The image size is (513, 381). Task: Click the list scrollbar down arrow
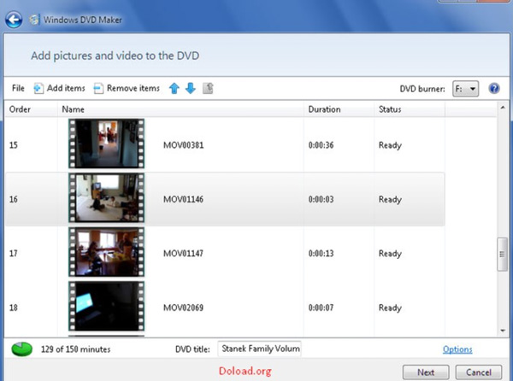pyautogui.click(x=503, y=331)
